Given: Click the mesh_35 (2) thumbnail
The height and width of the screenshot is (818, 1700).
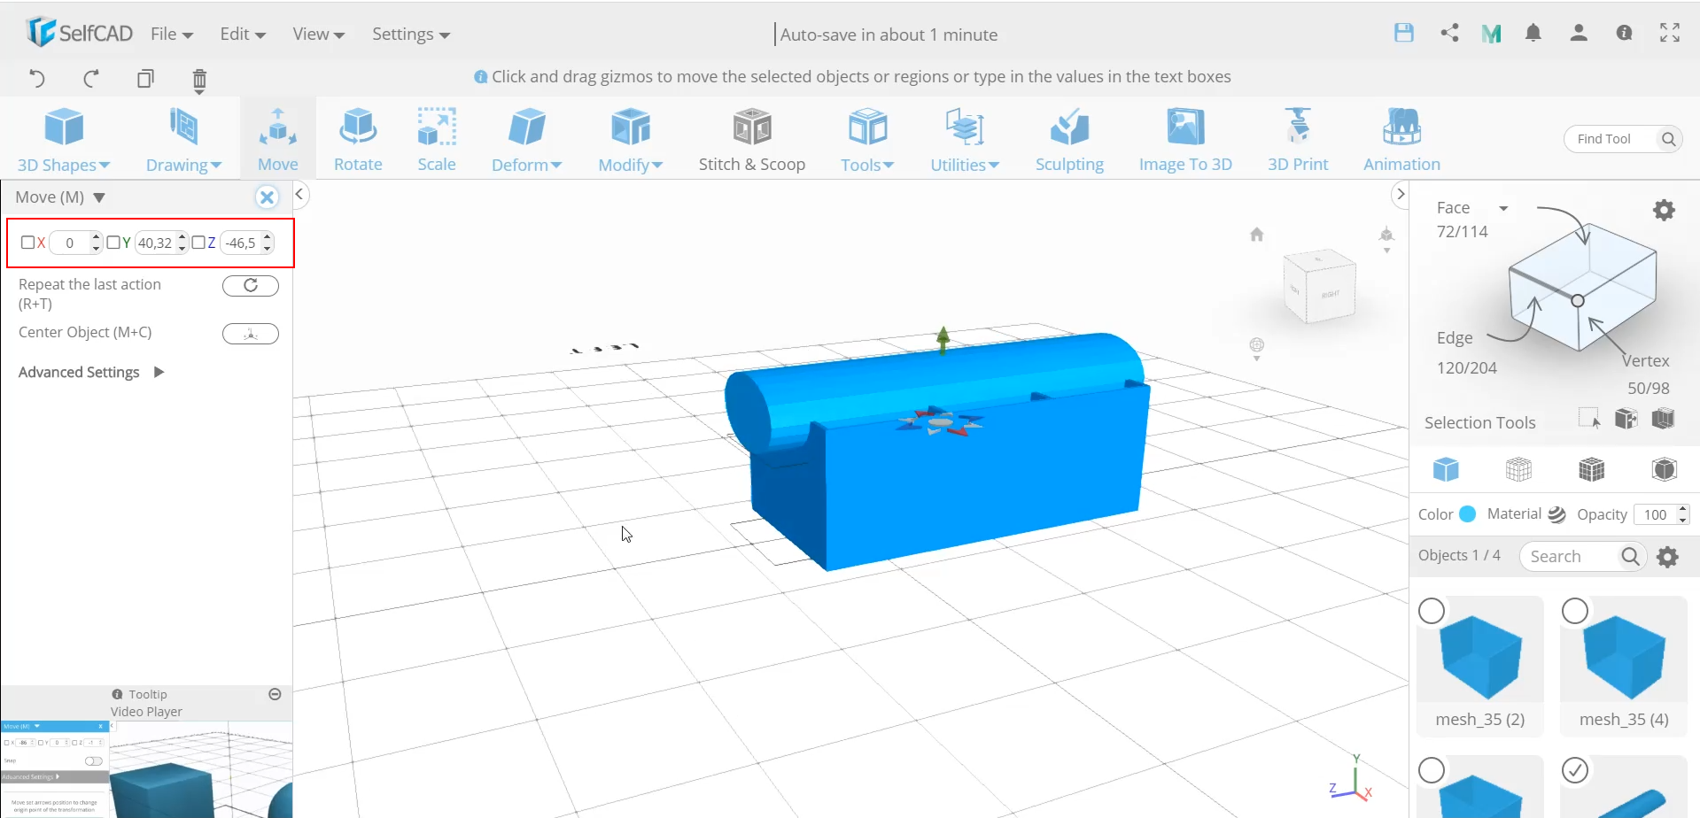Looking at the screenshot, I should [x=1480, y=657].
